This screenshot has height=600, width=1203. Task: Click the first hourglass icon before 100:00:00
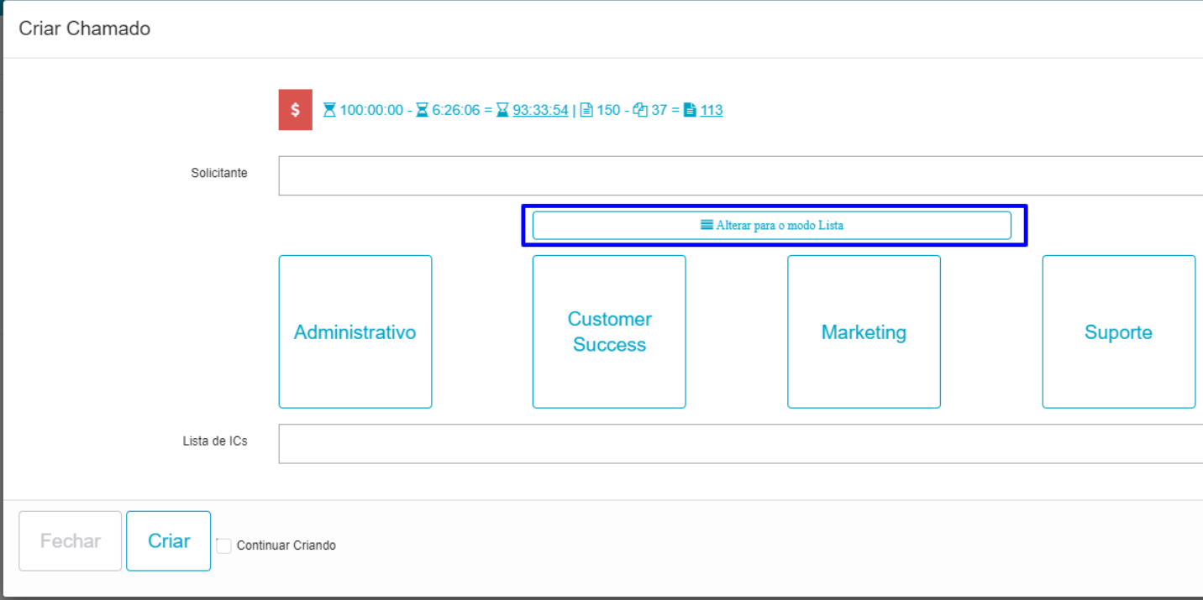pyautogui.click(x=329, y=110)
